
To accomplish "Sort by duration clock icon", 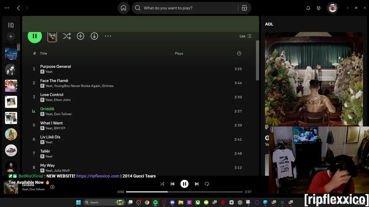I will pyautogui.click(x=239, y=53).
